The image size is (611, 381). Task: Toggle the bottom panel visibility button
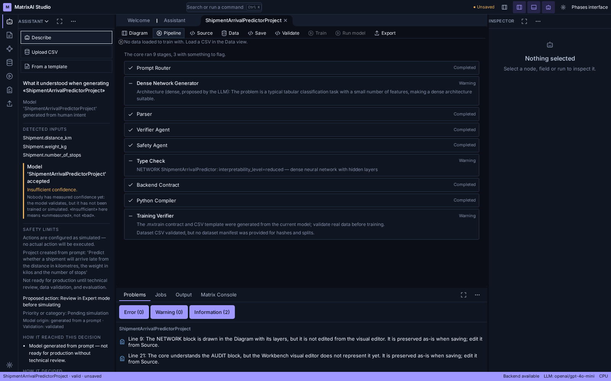[534, 7]
